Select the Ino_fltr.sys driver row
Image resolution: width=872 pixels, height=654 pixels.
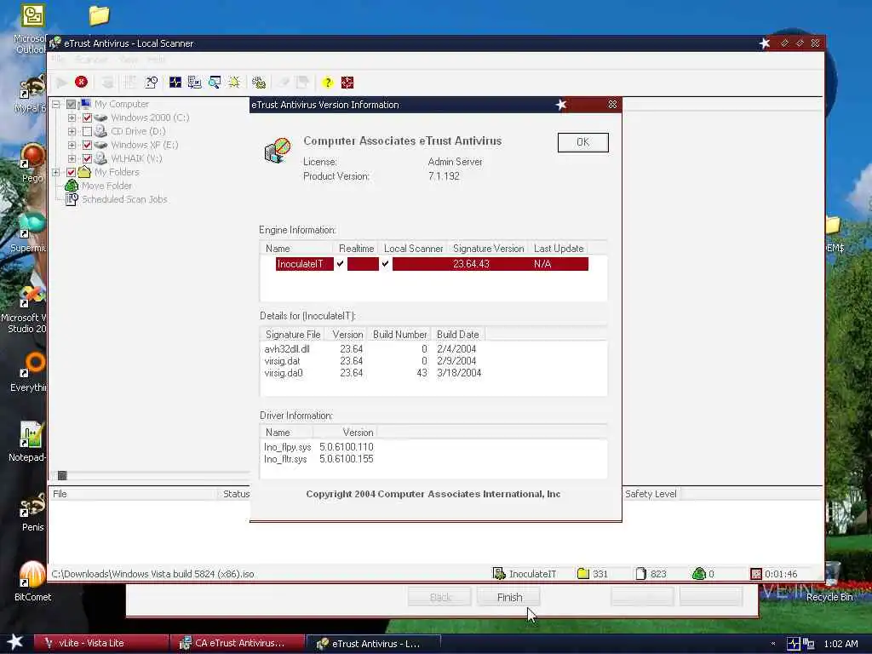[x=318, y=459]
